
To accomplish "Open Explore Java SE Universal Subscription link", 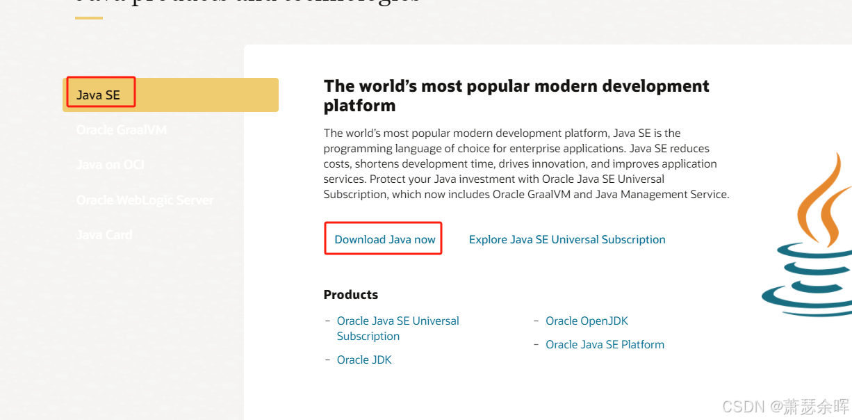I will (x=567, y=239).
